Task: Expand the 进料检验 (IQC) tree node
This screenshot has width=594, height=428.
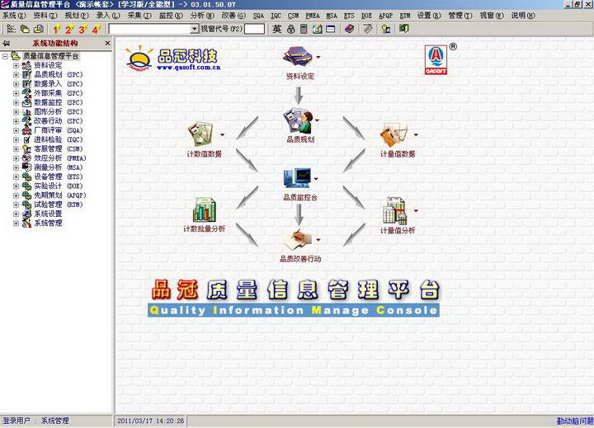Action: point(16,139)
